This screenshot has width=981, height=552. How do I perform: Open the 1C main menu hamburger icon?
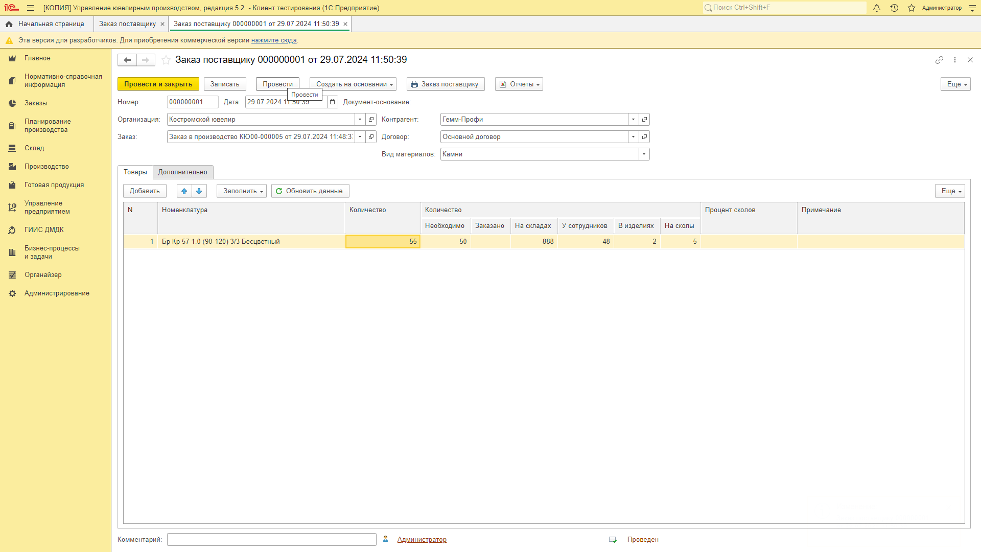31,8
